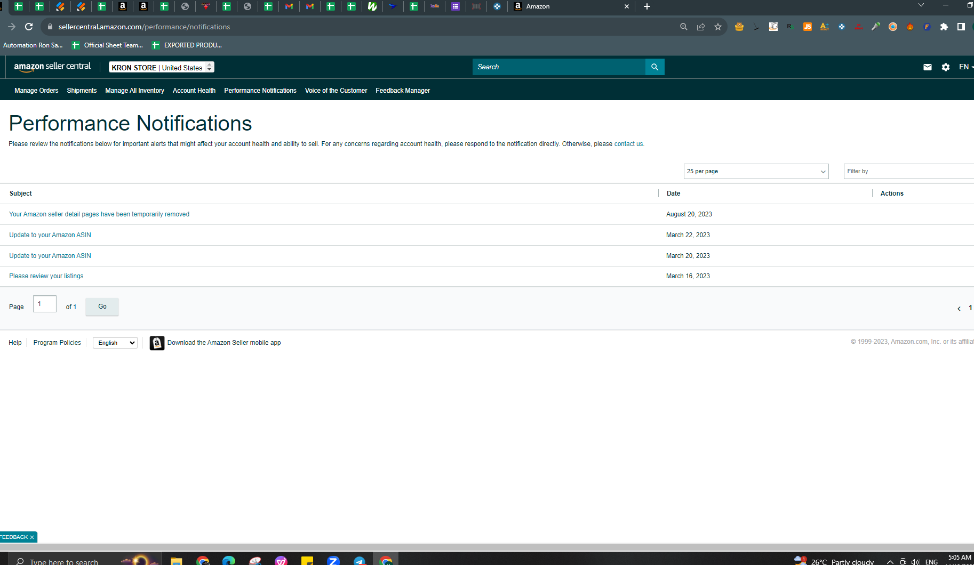
Task: Open Telegram from the taskbar
Action: pos(360,561)
